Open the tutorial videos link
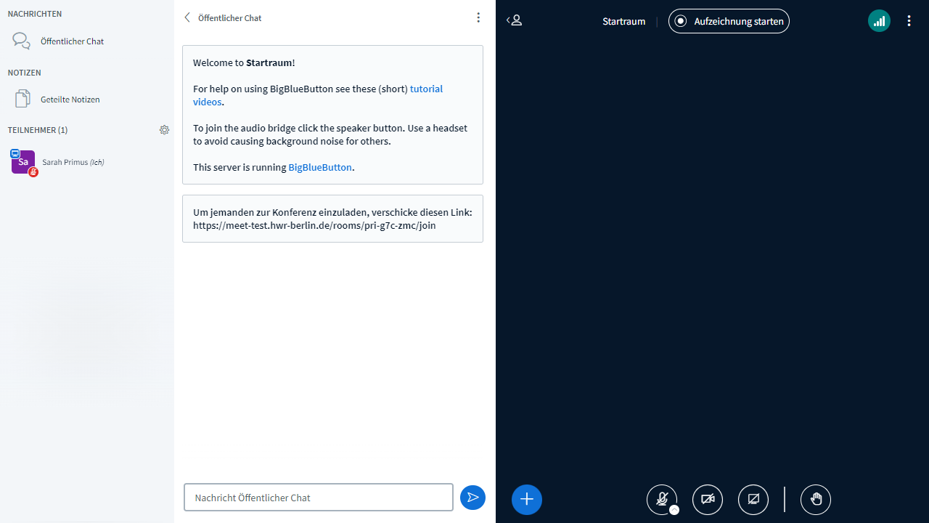929x523 pixels. [x=426, y=89]
